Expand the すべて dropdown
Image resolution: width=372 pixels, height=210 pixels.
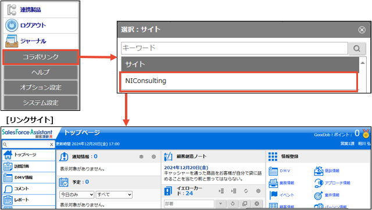pyautogui.click(x=114, y=195)
